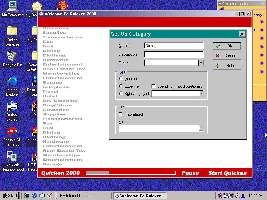Check the Tax-related checkbox
This screenshot has height=200, width=267.
tap(121, 114)
